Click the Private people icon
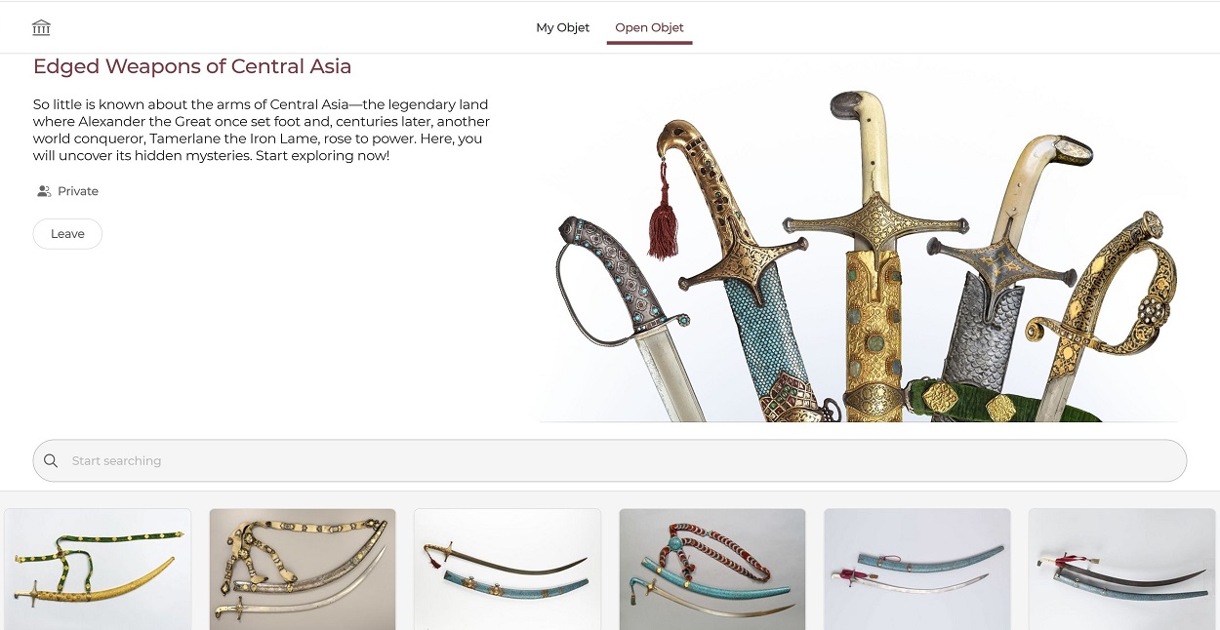This screenshot has width=1220, height=630. click(44, 191)
